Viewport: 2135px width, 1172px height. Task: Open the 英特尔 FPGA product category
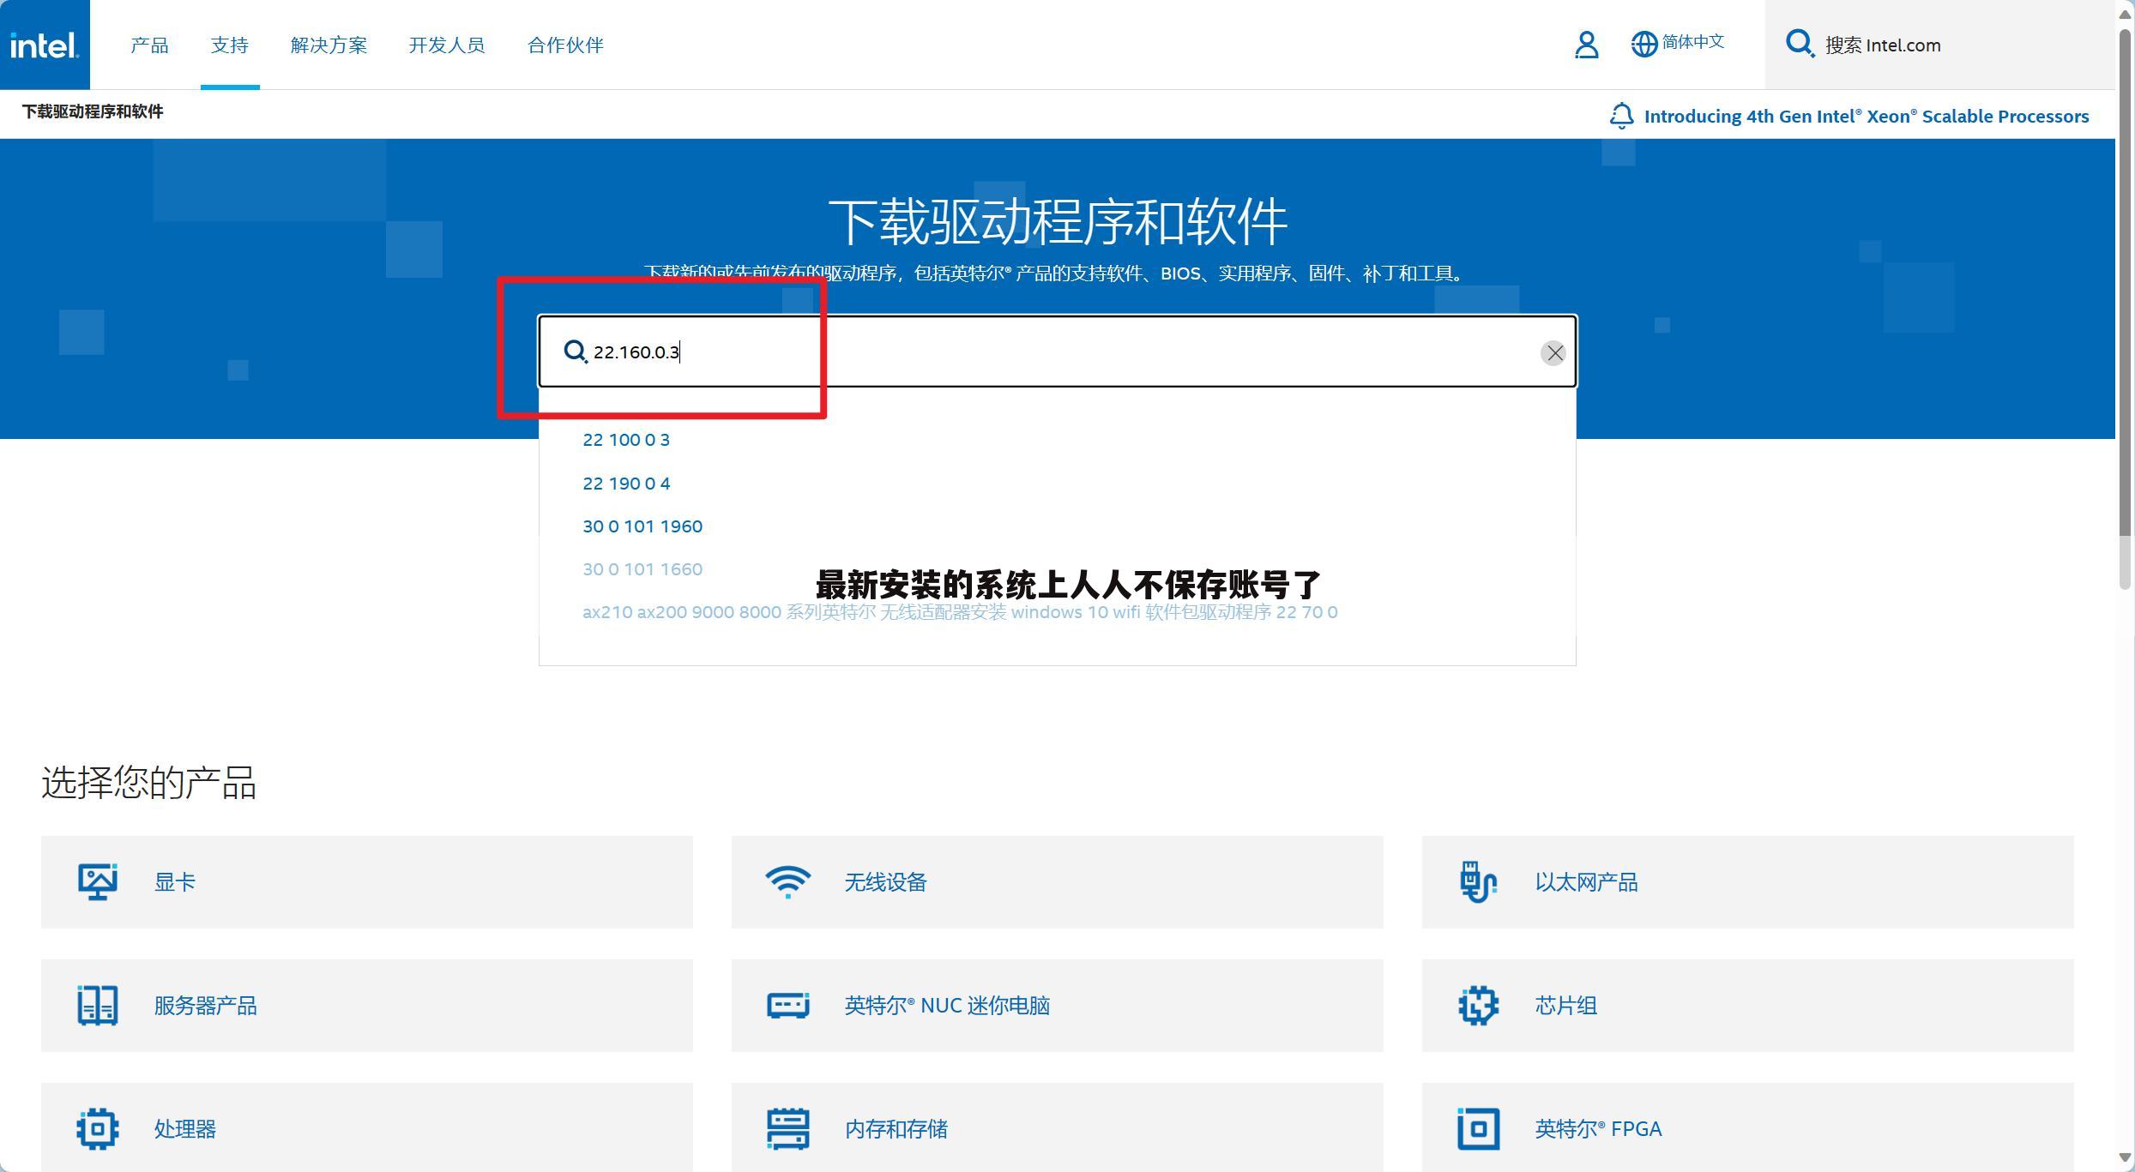coord(1747,1127)
